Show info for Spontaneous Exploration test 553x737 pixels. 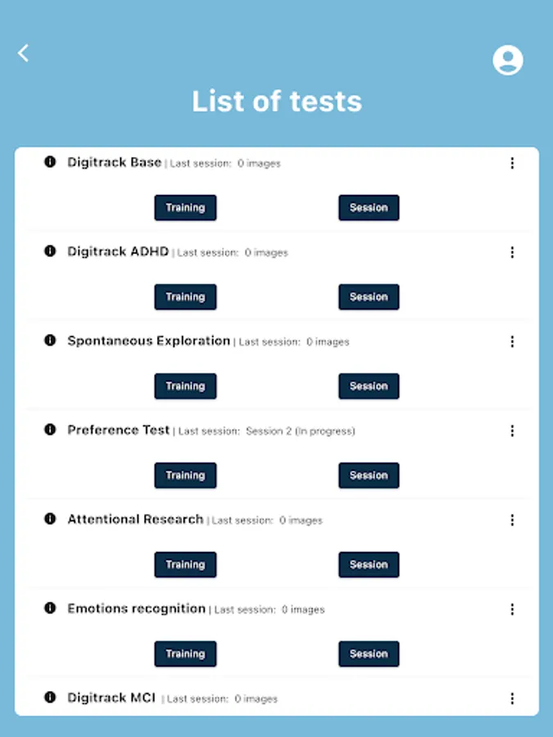(x=50, y=341)
